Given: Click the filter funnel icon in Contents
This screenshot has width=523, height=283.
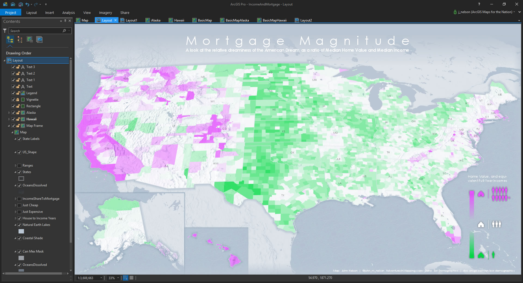Looking at the screenshot, I should [5, 31].
